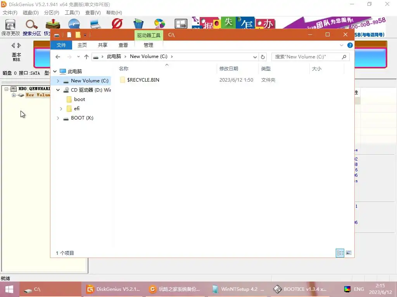Expand the BOOT (X:) tree node

pyautogui.click(x=58, y=118)
